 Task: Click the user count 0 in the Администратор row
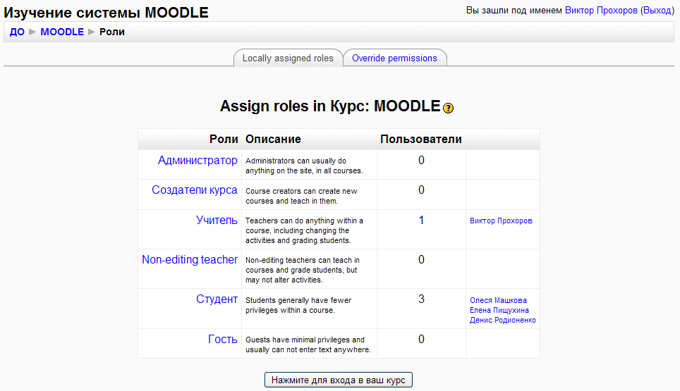point(421,161)
